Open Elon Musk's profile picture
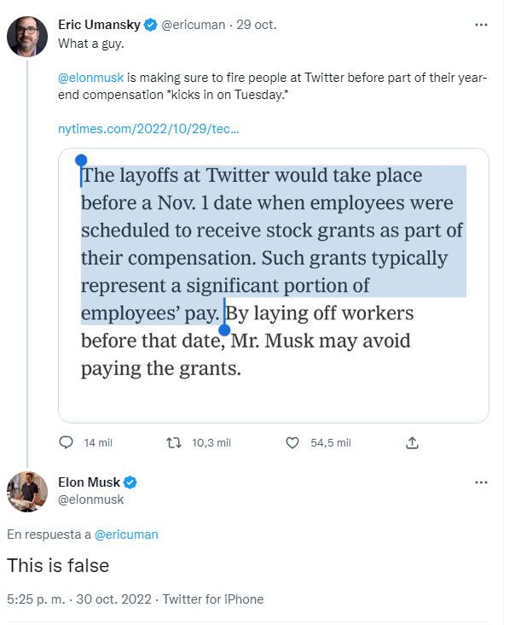 tap(27, 492)
